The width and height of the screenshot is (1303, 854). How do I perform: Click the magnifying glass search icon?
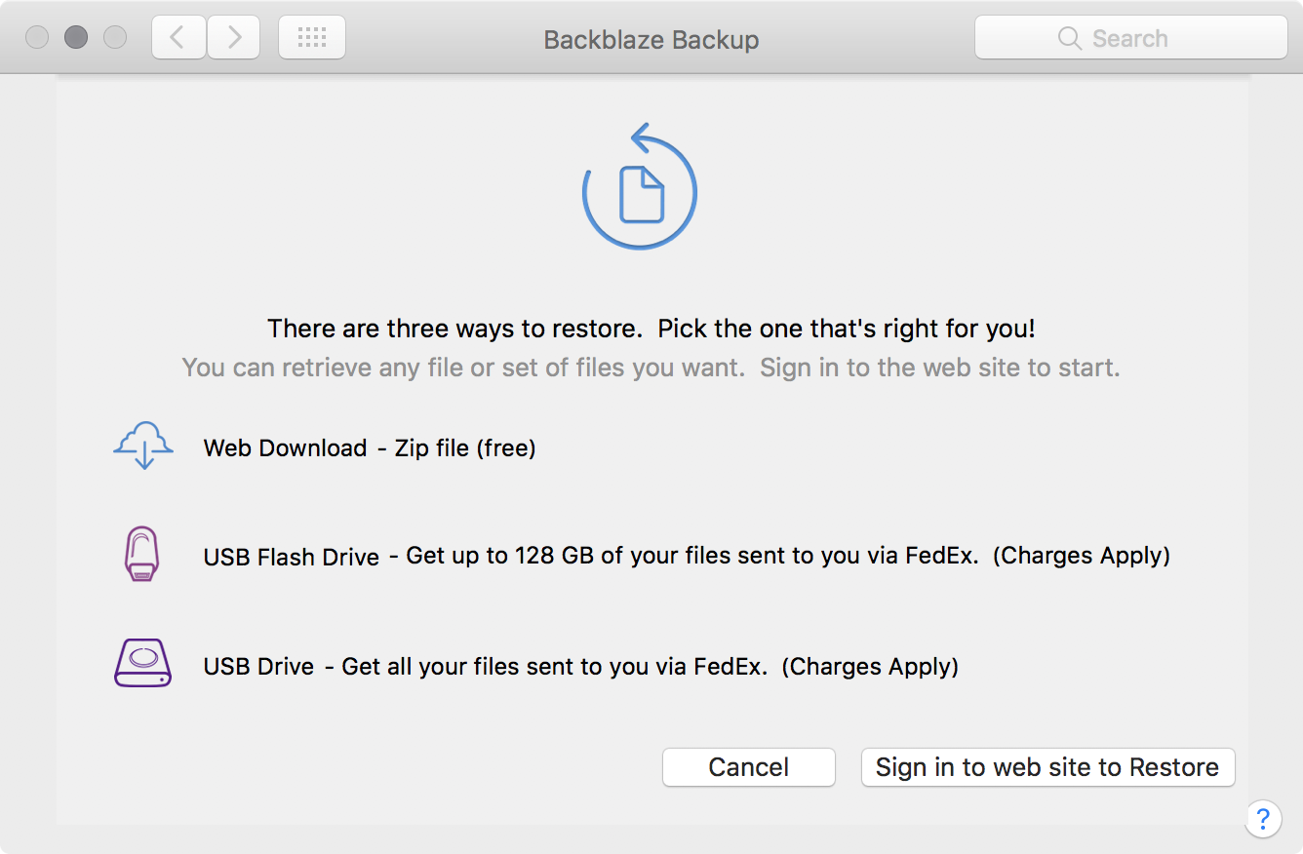tap(1069, 39)
